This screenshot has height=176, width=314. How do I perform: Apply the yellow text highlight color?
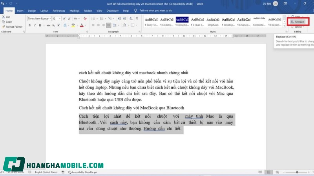[73, 25]
